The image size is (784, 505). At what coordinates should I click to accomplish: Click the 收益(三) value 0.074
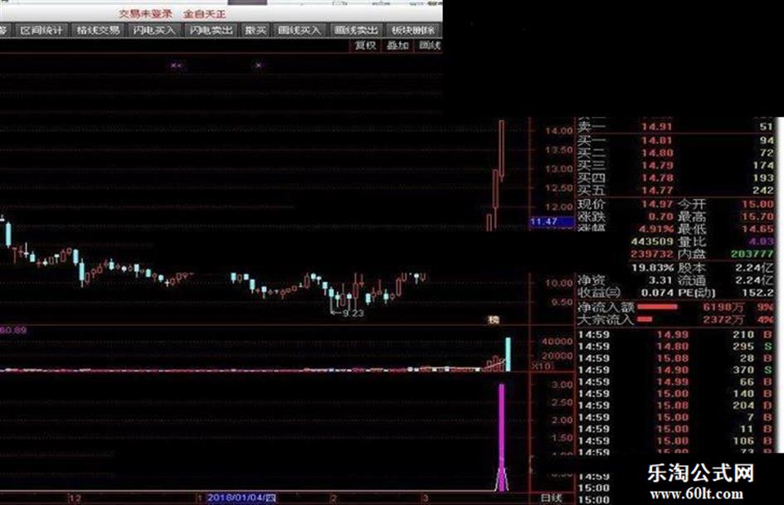(657, 293)
